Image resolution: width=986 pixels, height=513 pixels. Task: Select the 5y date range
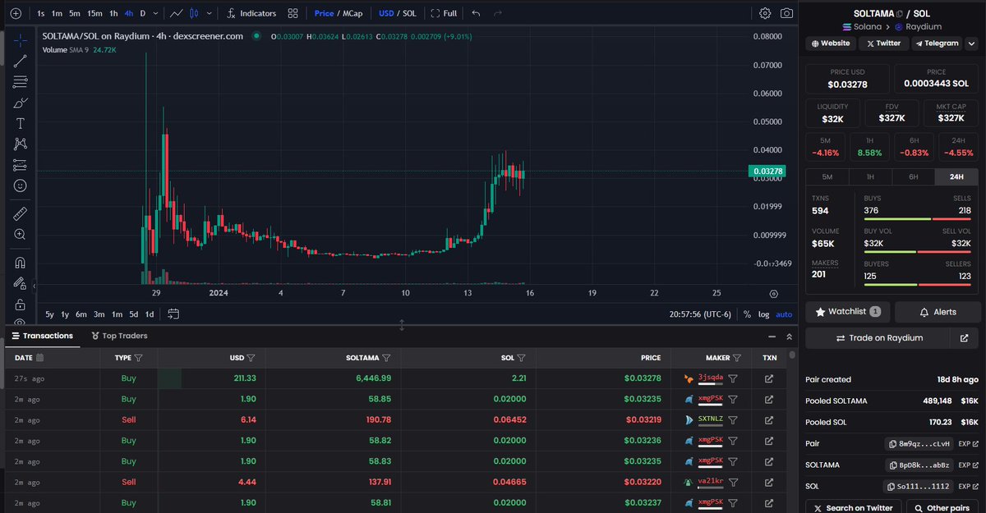[49, 314]
